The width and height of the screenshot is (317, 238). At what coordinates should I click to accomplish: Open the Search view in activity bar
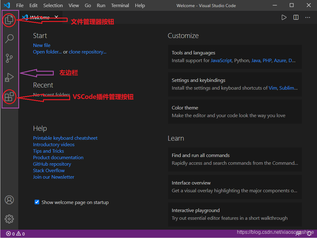coord(9,38)
